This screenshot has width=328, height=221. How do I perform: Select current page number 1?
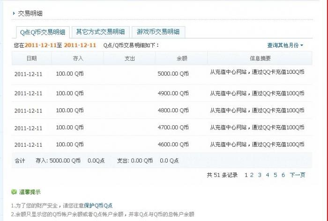coord(246,175)
